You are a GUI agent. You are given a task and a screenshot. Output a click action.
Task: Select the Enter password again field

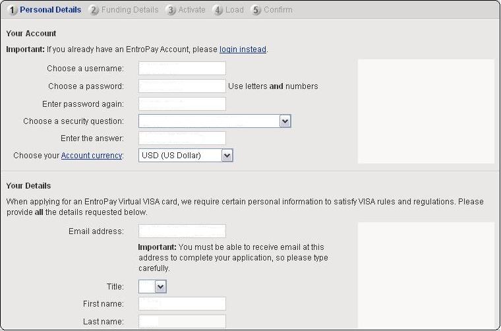[x=182, y=104]
